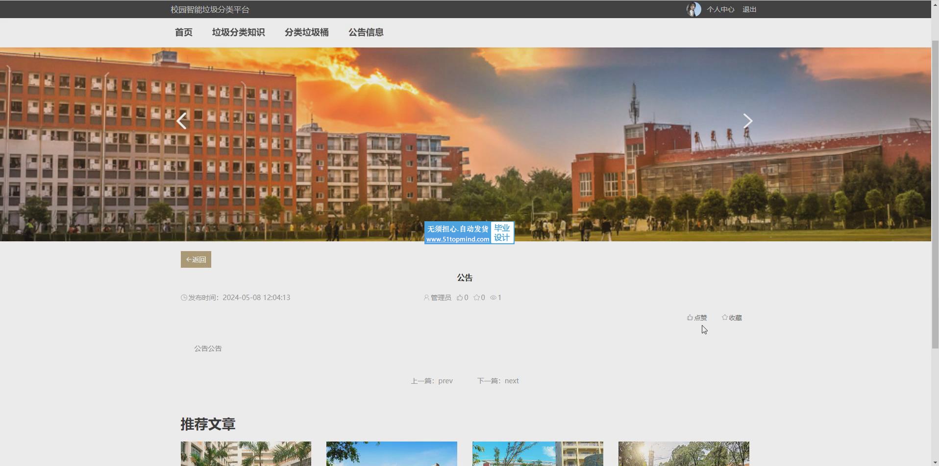Go to 上一篇 prev article
This screenshot has height=466, width=939.
(432, 381)
